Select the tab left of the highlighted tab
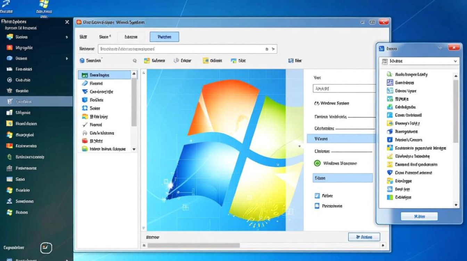 click(131, 37)
